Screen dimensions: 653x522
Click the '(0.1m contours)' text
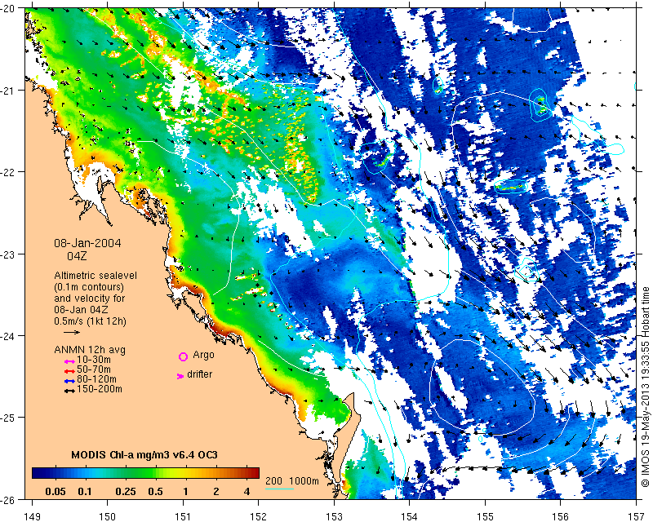89,287
